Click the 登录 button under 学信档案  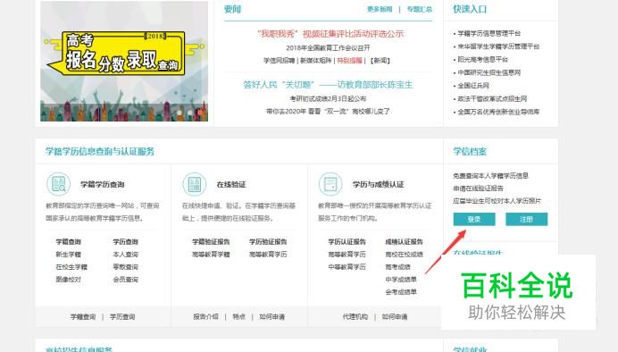coord(474,219)
